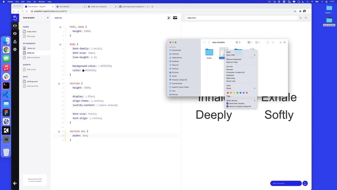Click the eye preview icon in sidebar
The width and height of the screenshot is (337, 190).
15,33
